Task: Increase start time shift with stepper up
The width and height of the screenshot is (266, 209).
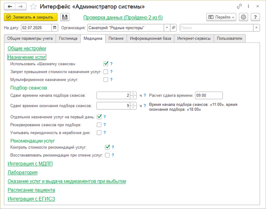Action: [133, 94]
